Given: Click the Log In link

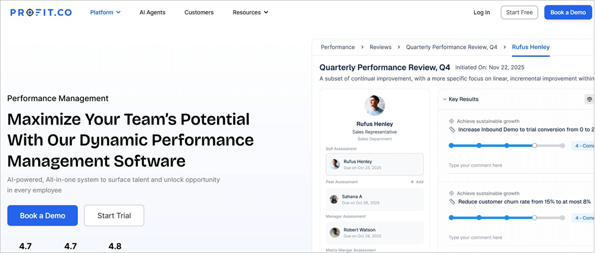Looking at the screenshot, I should click(x=481, y=12).
